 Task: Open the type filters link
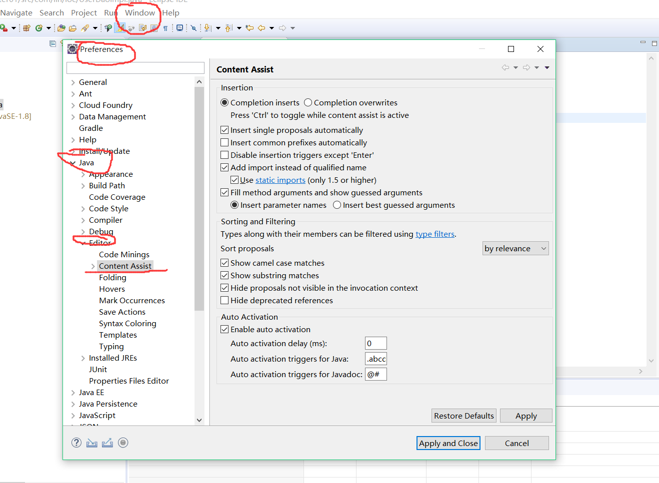coord(434,234)
